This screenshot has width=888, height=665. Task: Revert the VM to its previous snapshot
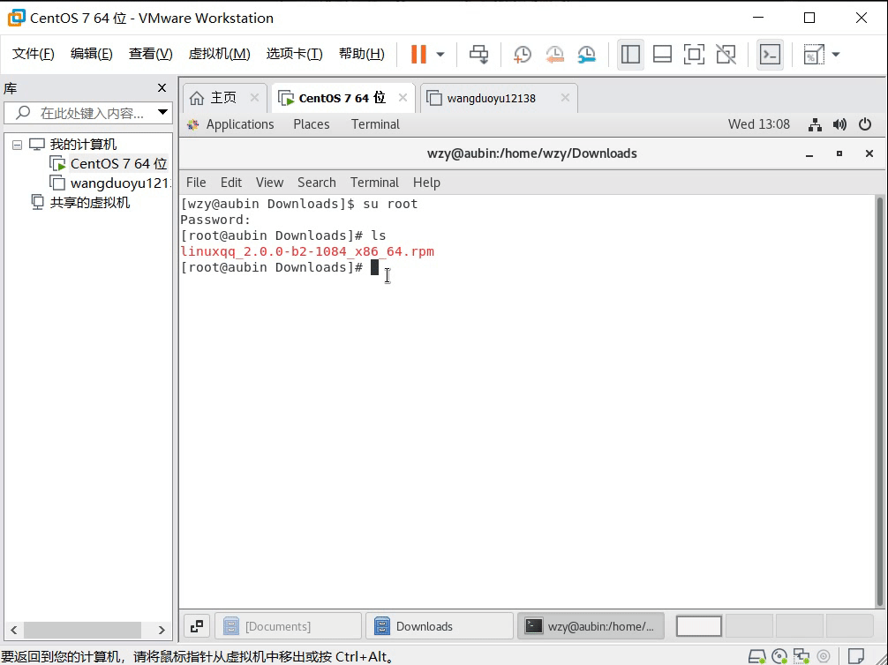(554, 54)
